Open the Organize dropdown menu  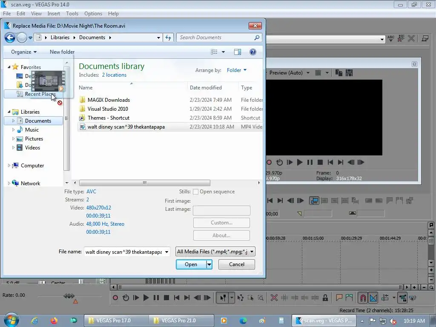pyautogui.click(x=24, y=52)
